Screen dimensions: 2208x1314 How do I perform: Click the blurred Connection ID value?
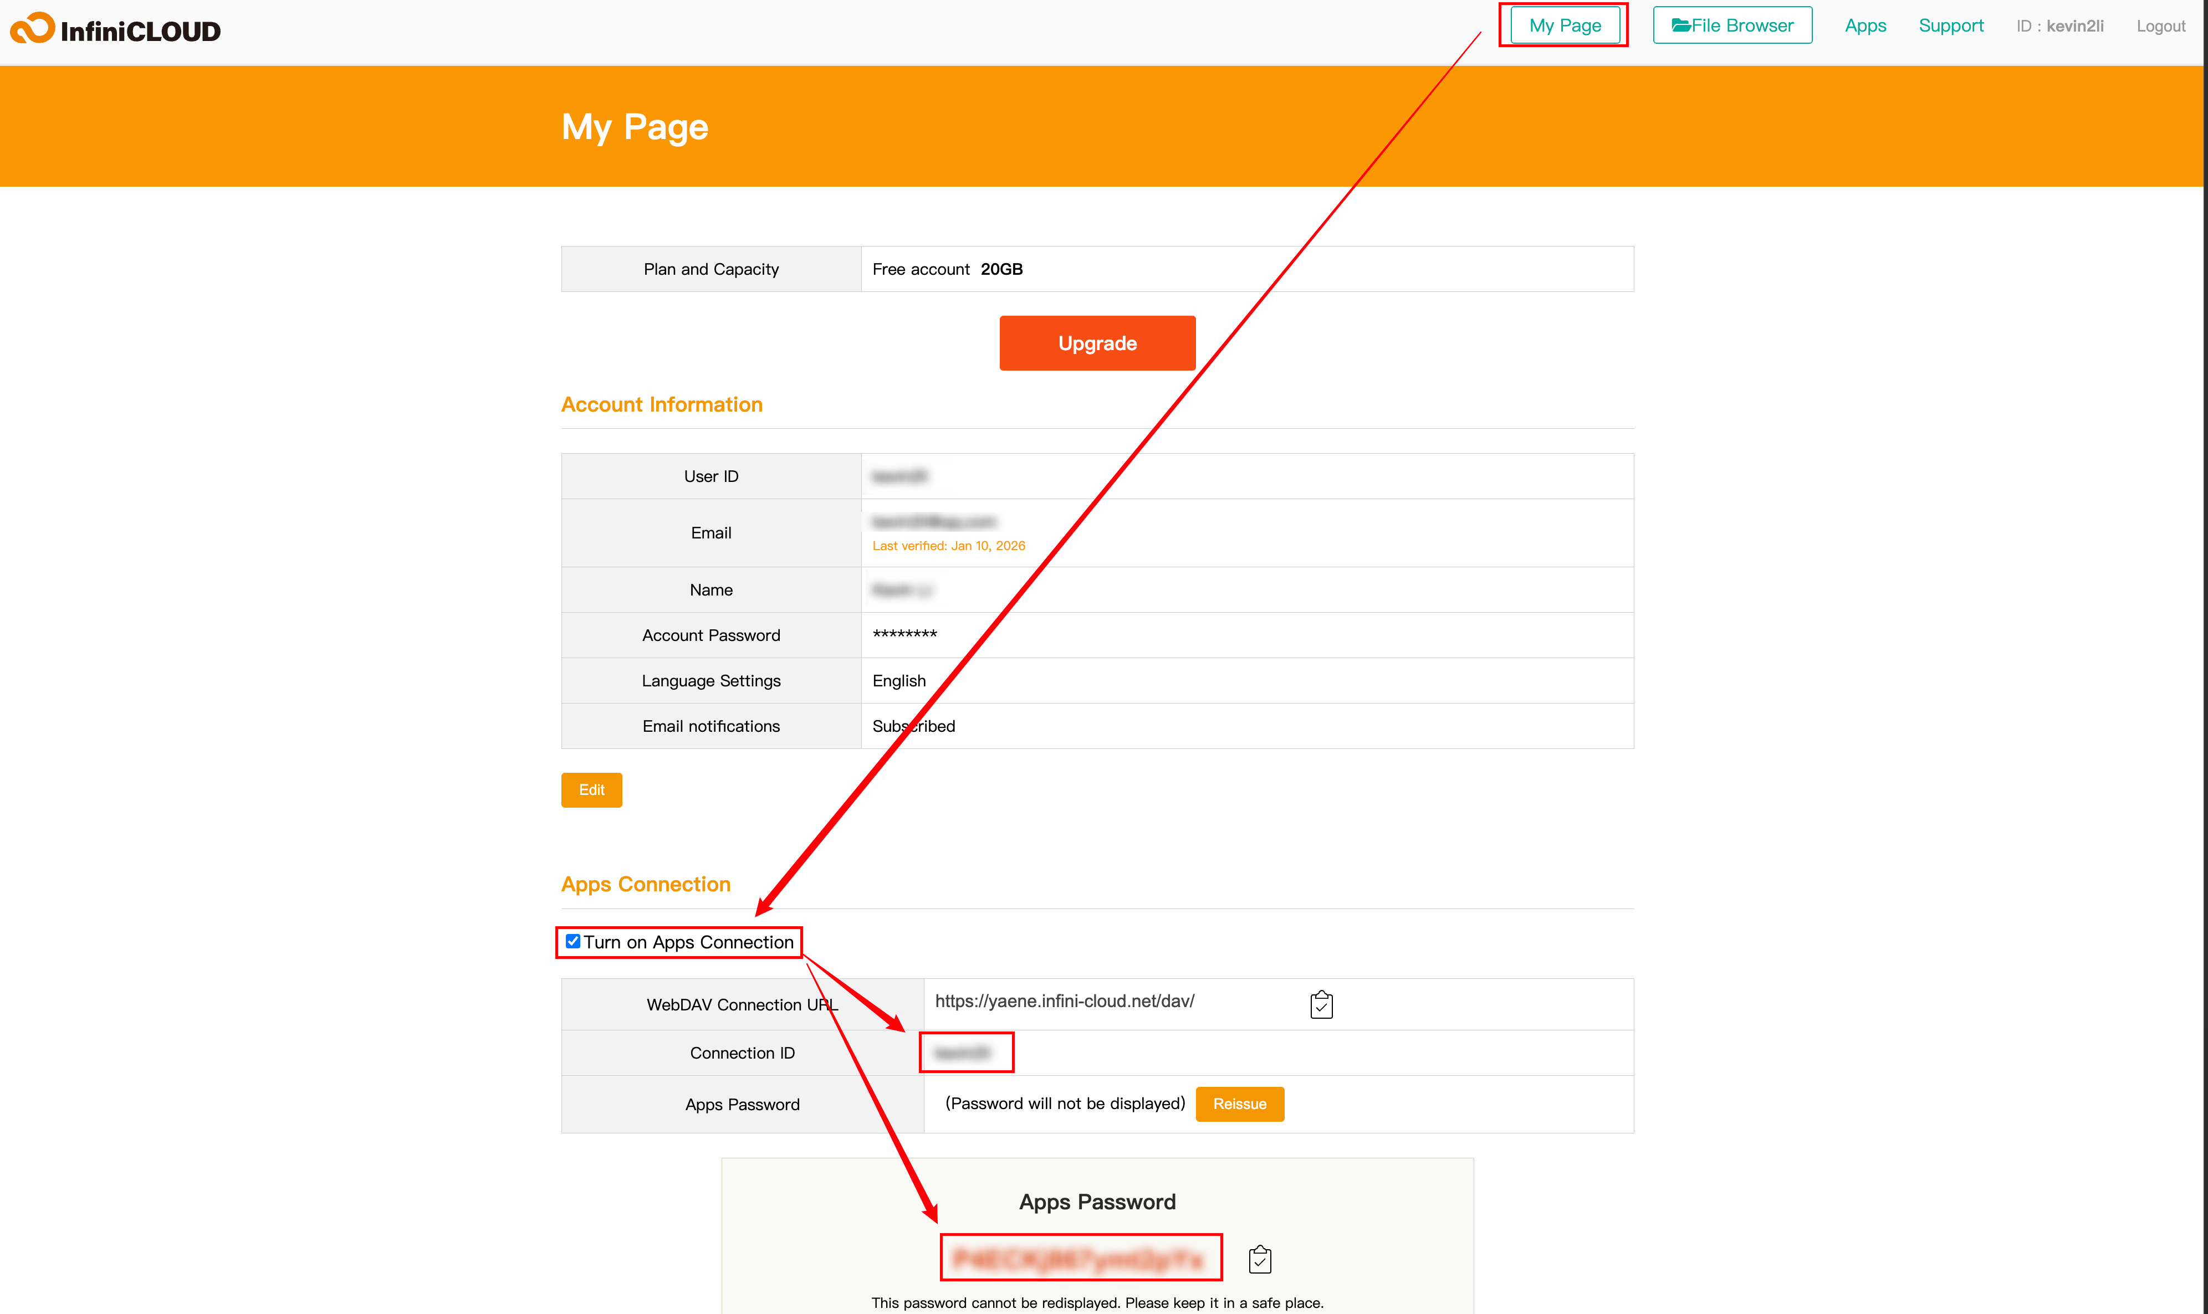pos(962,1053)
